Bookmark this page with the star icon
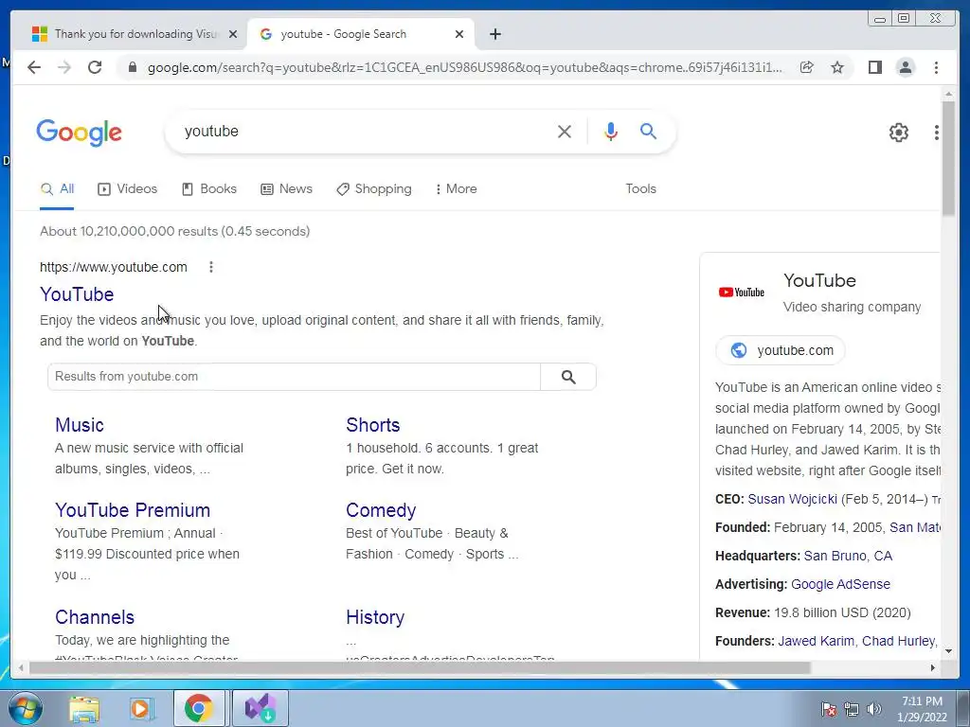970x727 pixels. [x=837, y=67]
